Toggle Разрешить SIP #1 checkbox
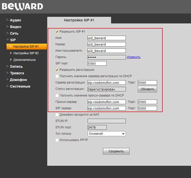Viewport: 191px width, 178px height. [x=57, y=32]
